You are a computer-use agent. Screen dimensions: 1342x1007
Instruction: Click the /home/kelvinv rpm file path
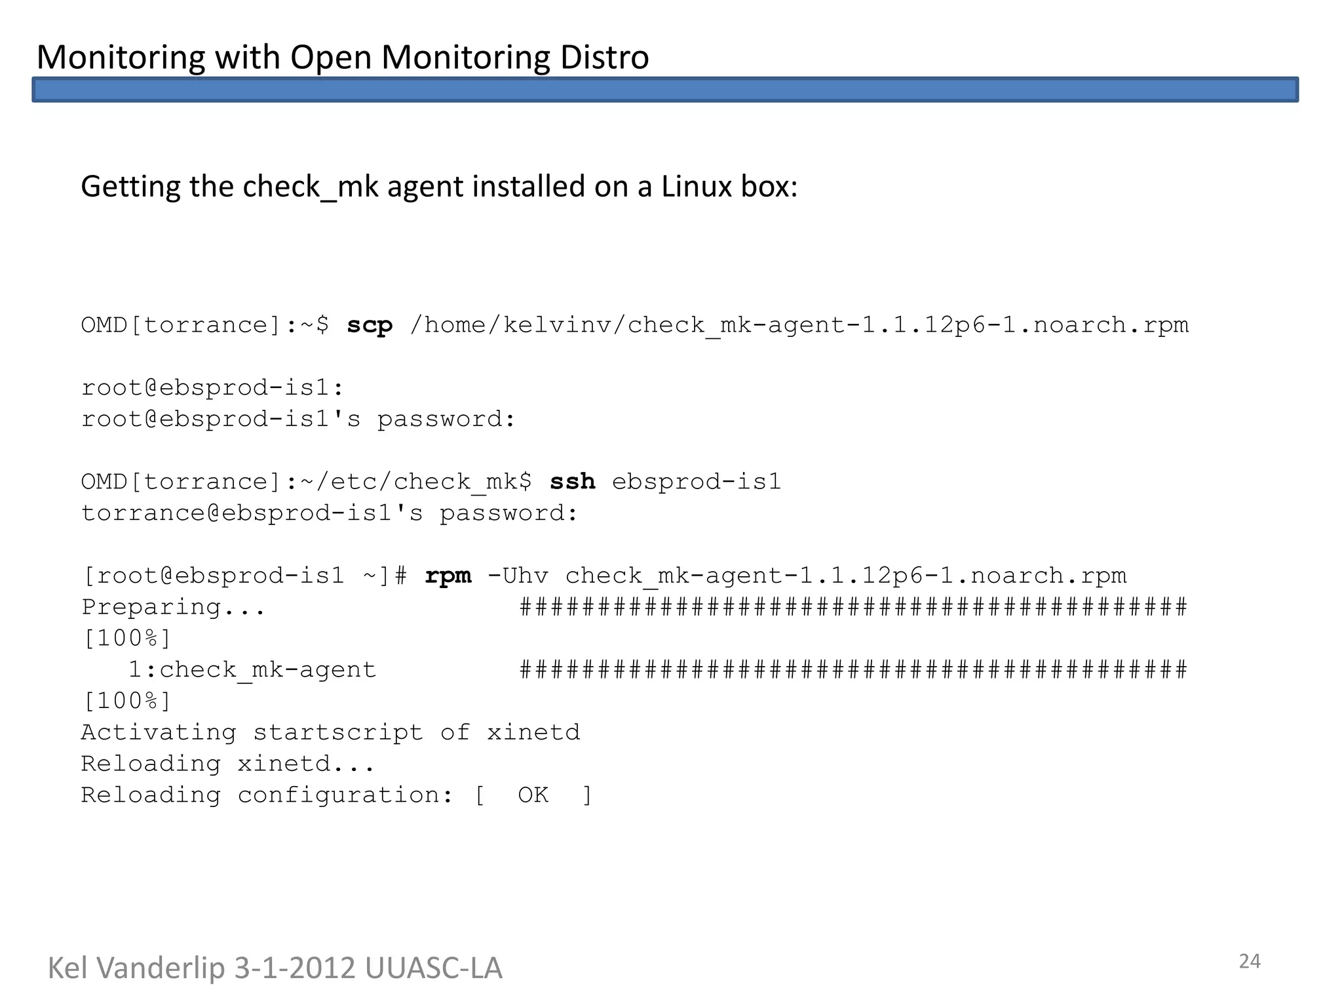click(x=798, y=325)
